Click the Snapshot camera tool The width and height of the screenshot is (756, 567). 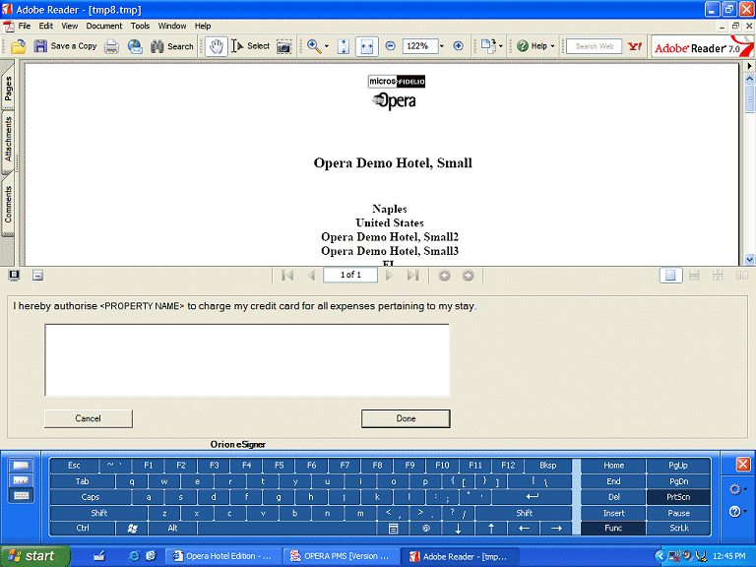coord(283,46)
